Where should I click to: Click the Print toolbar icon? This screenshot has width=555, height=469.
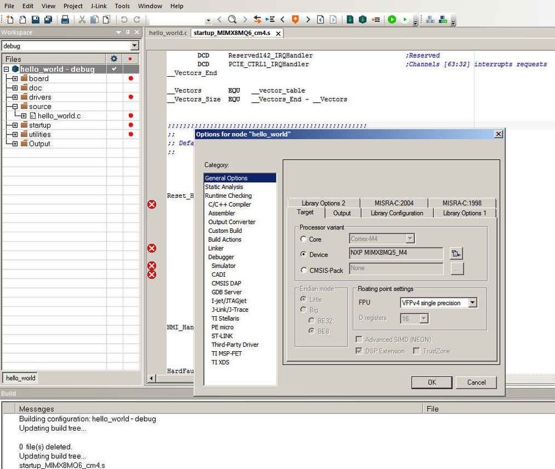[x=65, y=19]
